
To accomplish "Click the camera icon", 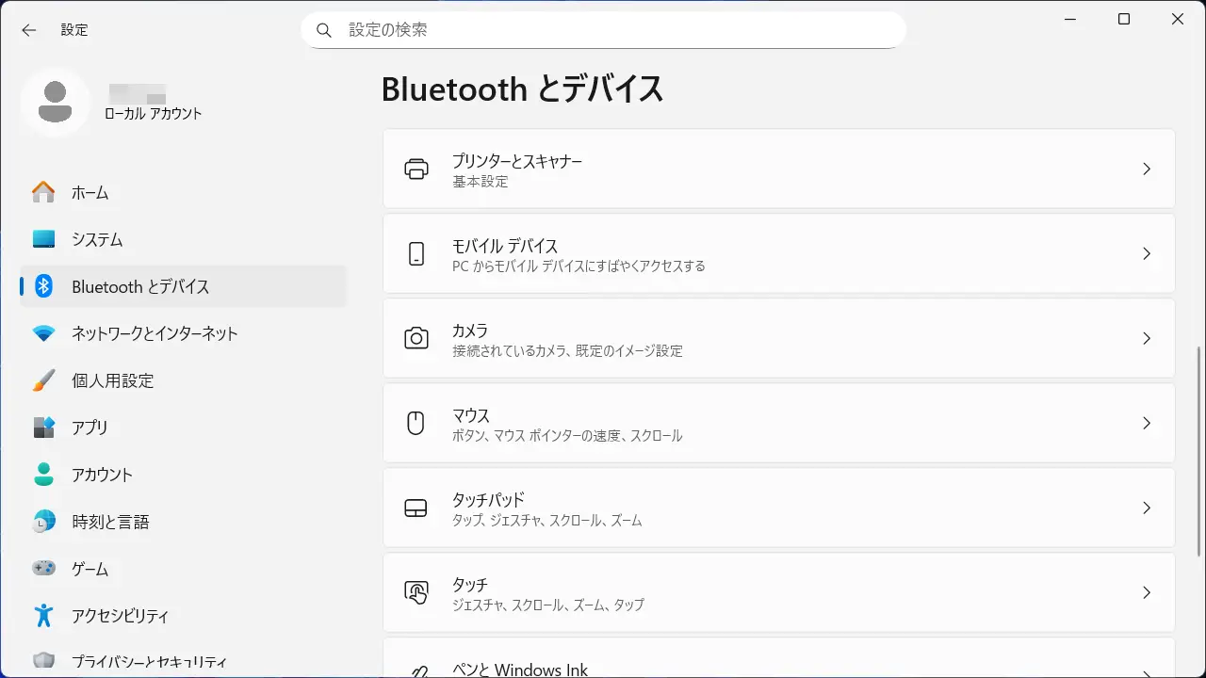I will (x=416, y=339).
